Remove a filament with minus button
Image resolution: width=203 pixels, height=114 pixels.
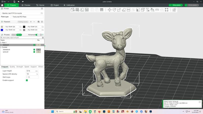point(34,22)
